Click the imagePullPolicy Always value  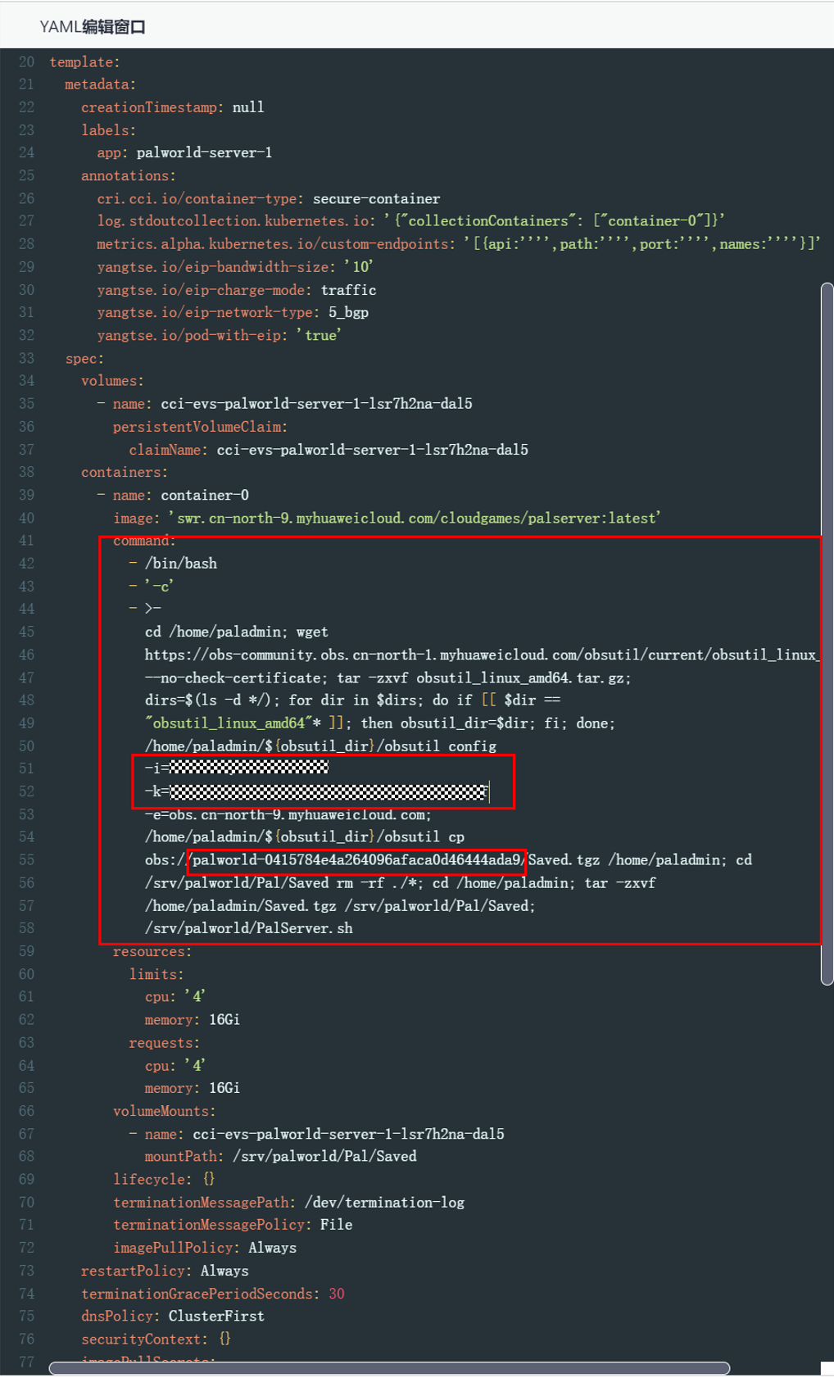coord(273,1248)
